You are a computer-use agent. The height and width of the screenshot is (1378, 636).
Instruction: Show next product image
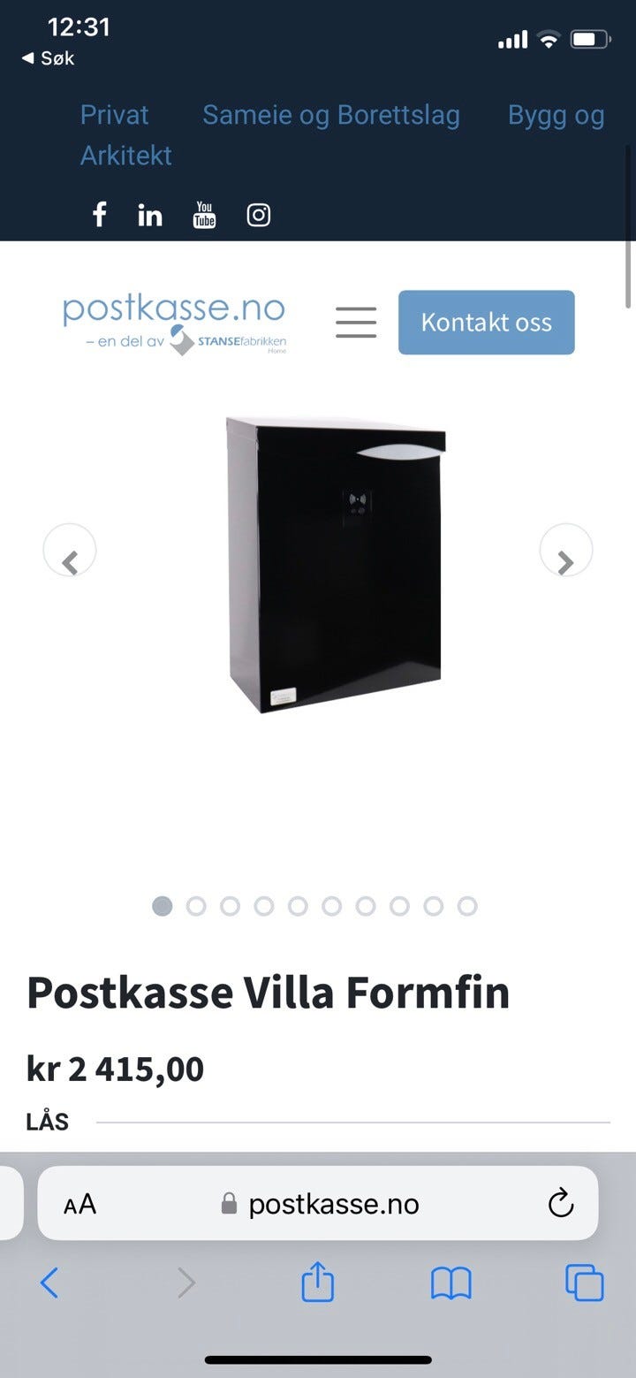pyautogui.click(x=566, y=551)
